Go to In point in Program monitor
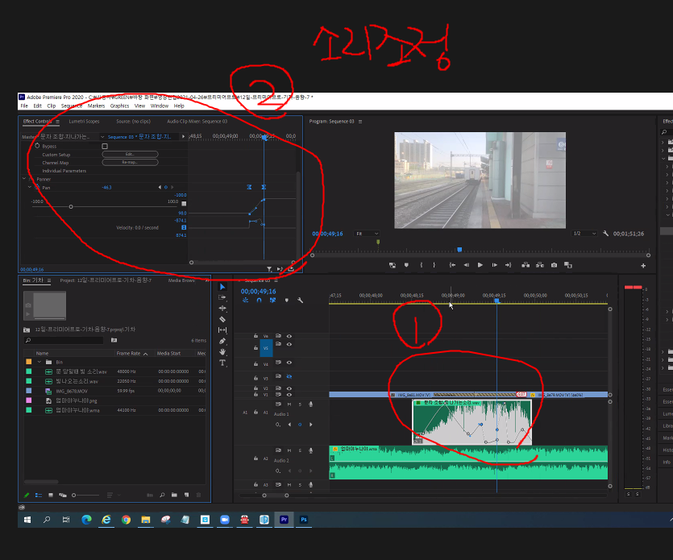 (452, 265)
